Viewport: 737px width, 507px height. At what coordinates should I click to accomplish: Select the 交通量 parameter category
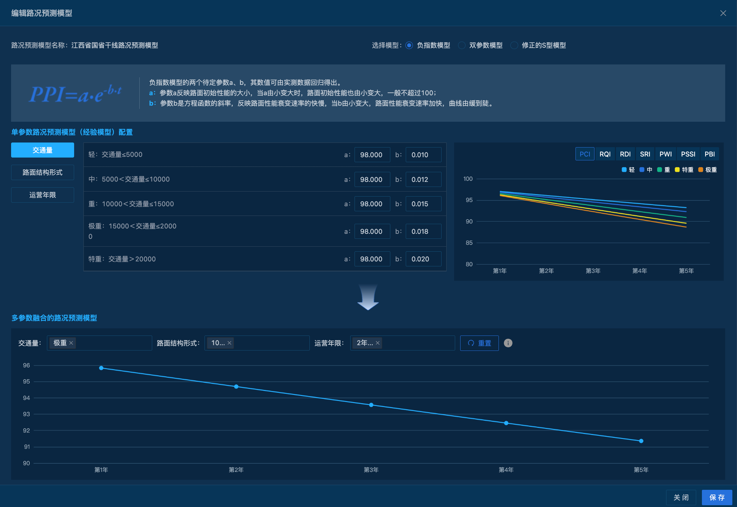[43, 150]
